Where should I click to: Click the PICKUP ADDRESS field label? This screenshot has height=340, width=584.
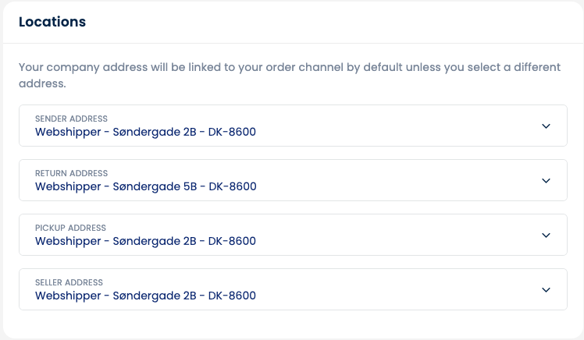70,228
